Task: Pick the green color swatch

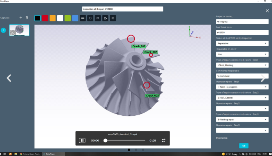Action: coord(68,18)
